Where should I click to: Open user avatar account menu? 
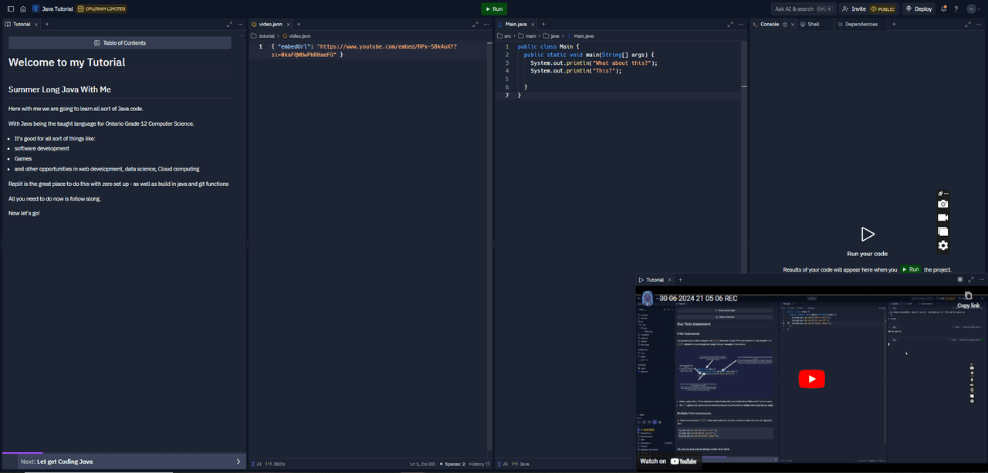972,9
